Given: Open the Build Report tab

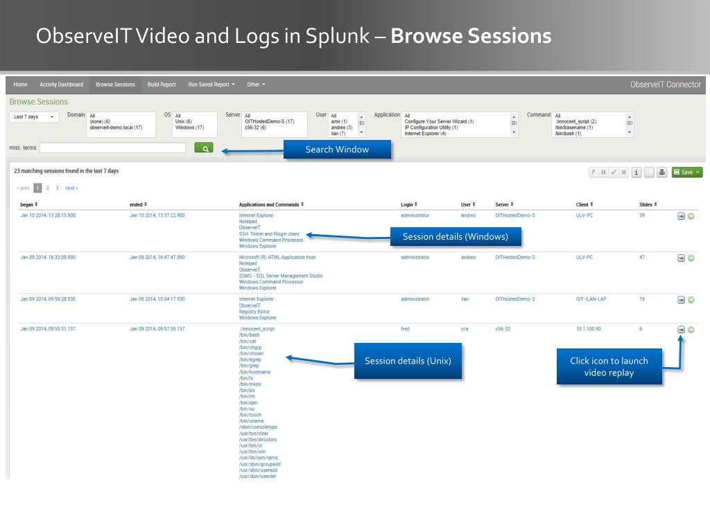Looking at the screenshot, I should pos(162,85).
